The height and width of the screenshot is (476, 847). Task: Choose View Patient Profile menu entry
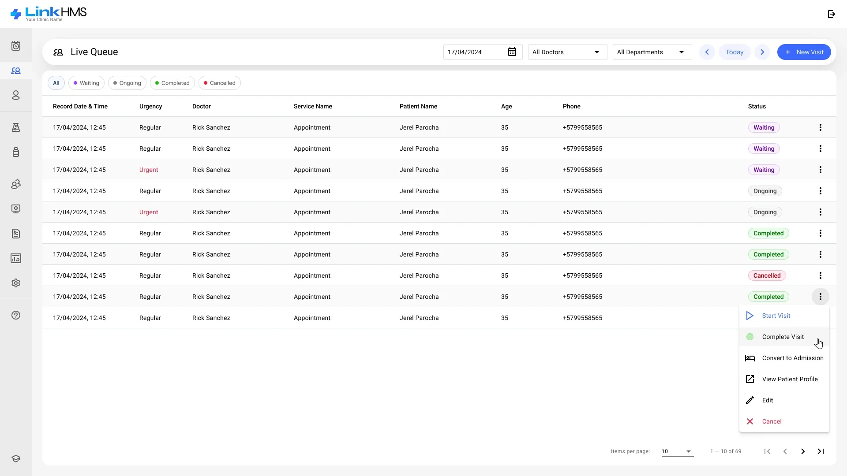[784, 379]
